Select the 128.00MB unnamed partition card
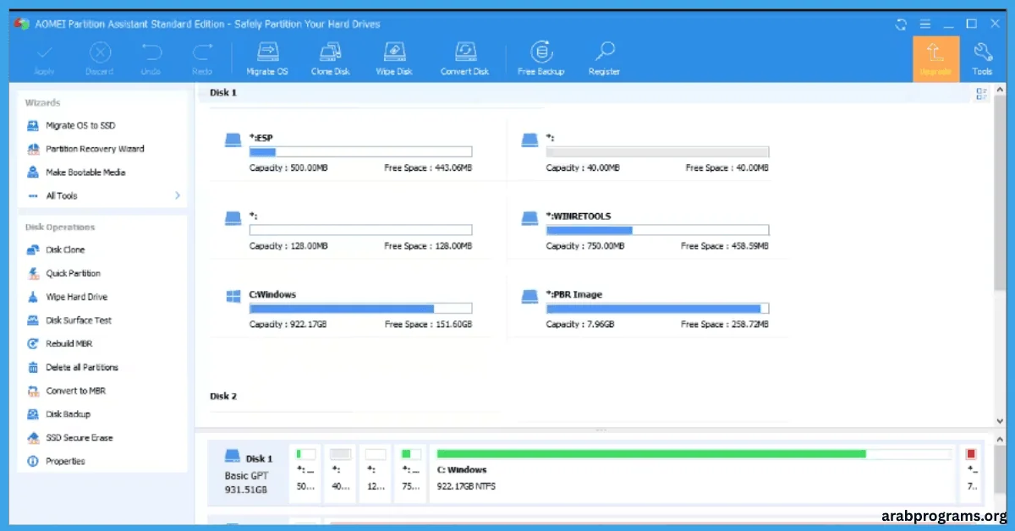This screenshot has width=1015, height=531. click(x=349, y=231)
